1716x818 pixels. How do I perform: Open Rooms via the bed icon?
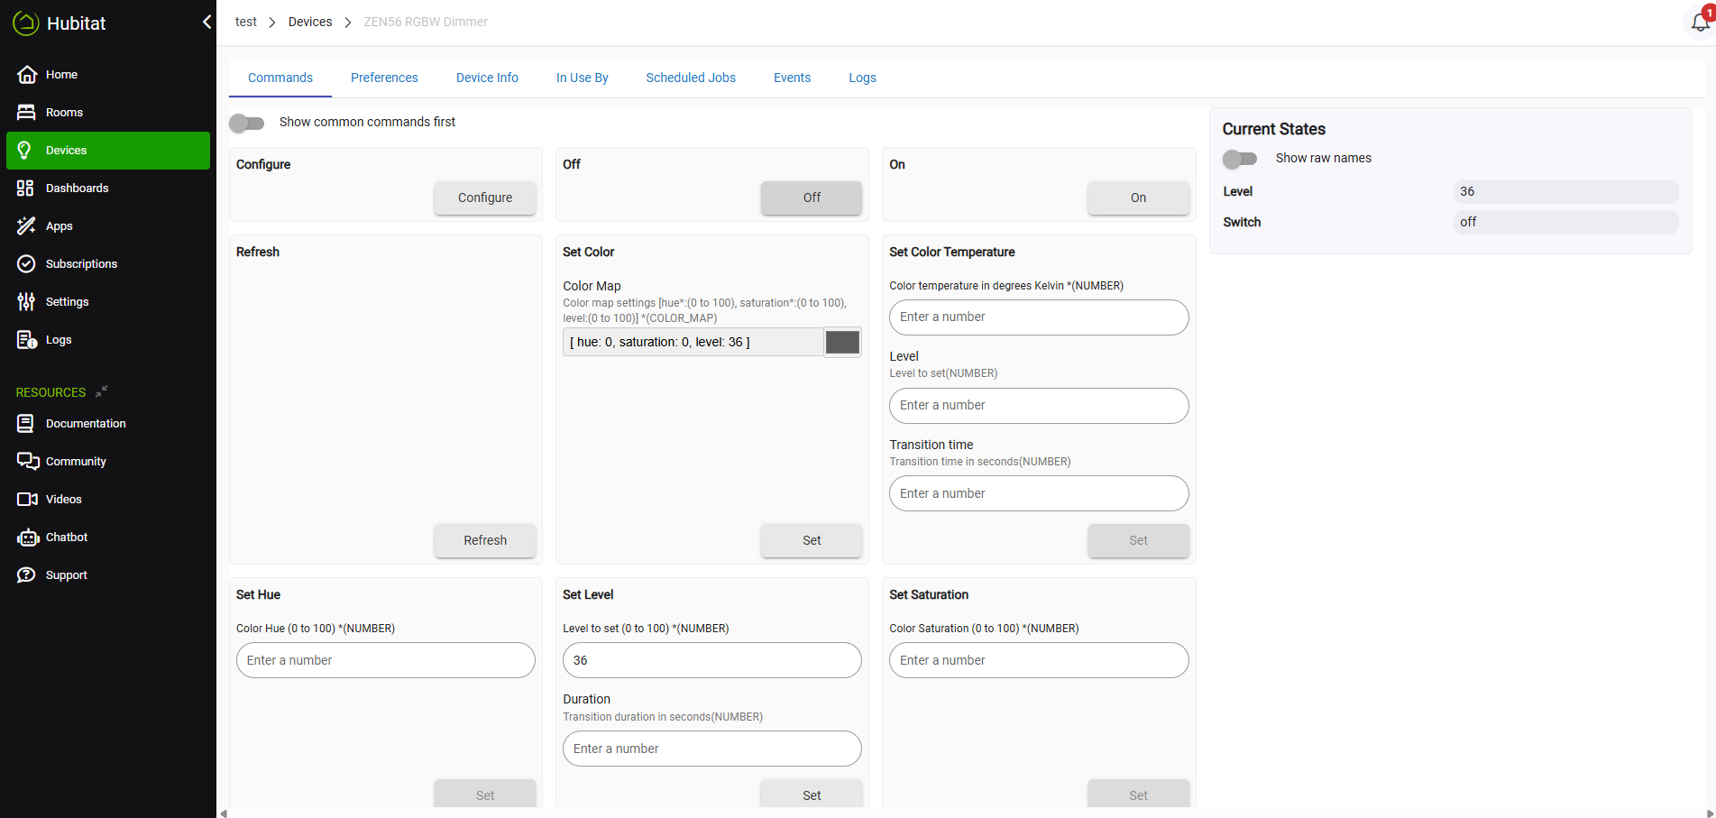click(x=27, y=113)
